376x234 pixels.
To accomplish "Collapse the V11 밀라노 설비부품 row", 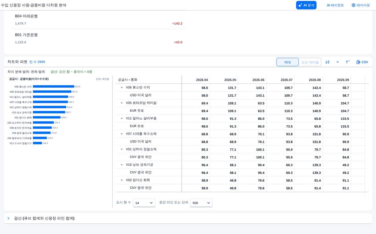I will click(122, 118).
